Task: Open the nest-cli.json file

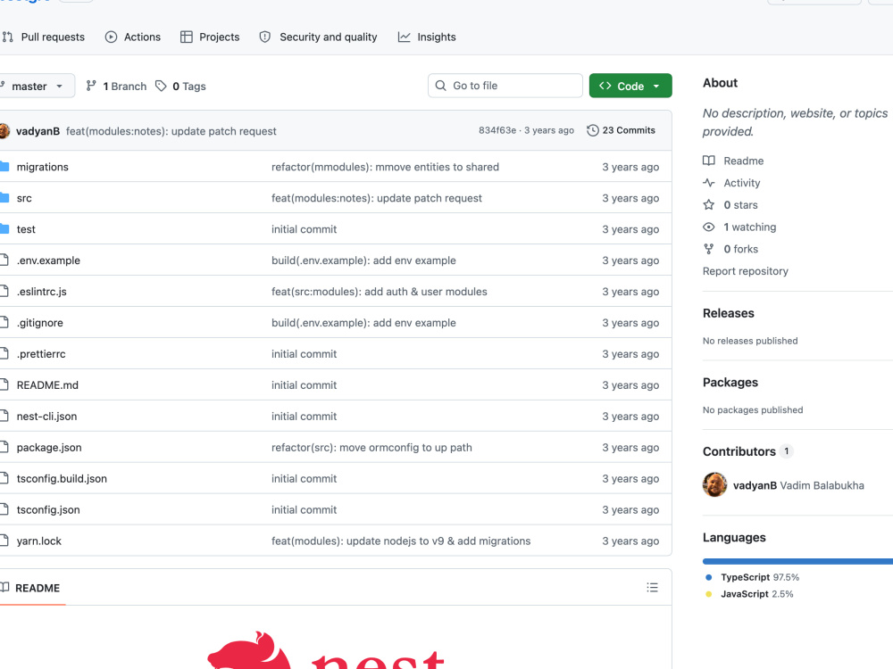Action: point(46,417)
